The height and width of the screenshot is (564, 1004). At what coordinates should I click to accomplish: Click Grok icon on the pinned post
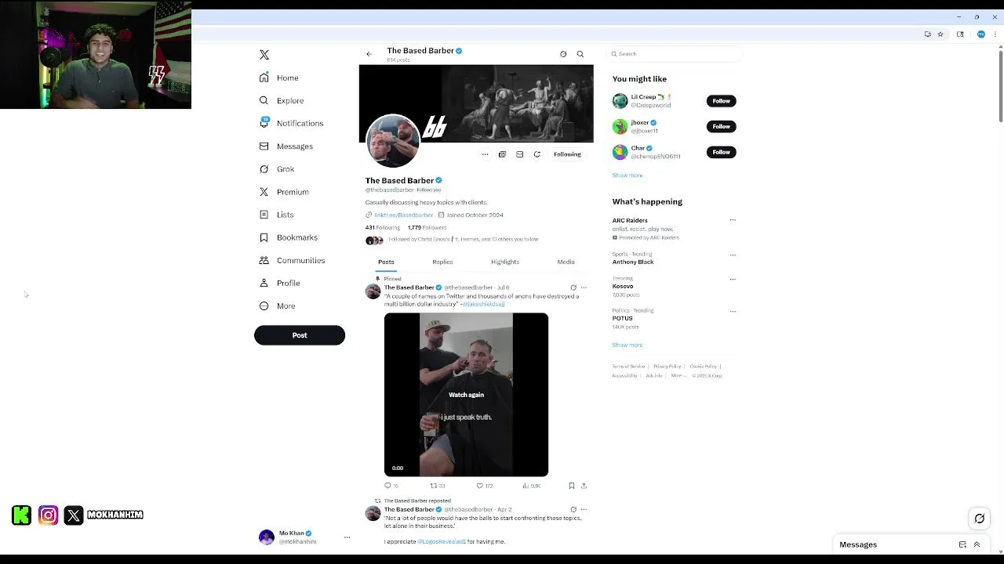pyautogui.click(x=573, y=287)
